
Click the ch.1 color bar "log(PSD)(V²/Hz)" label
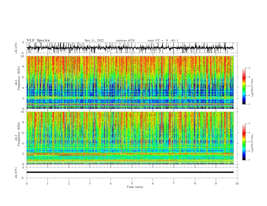point(253,88)
